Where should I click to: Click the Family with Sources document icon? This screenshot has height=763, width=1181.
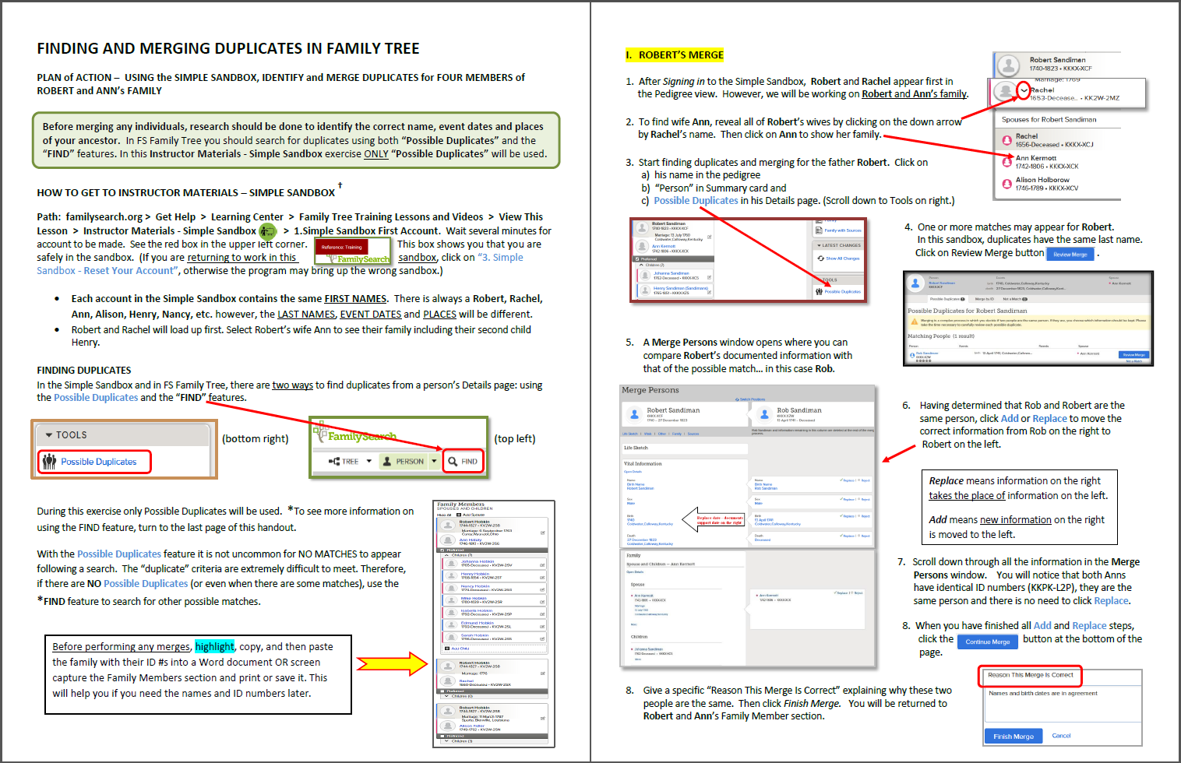click(819, 230)
